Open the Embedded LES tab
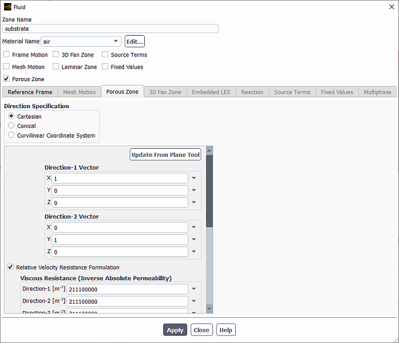This screenshot has width=399, height=343. click(211, 92)
